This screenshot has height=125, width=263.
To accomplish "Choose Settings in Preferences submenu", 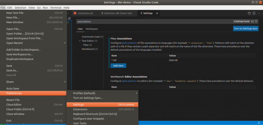I will [x=102, y=105].
